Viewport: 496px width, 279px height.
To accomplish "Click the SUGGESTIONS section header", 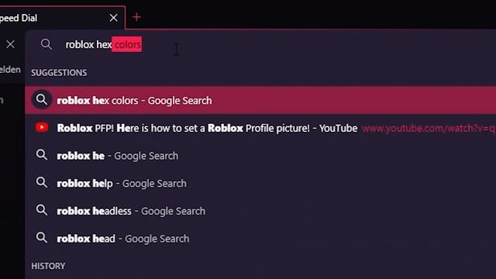I will (x=59, y=73).
